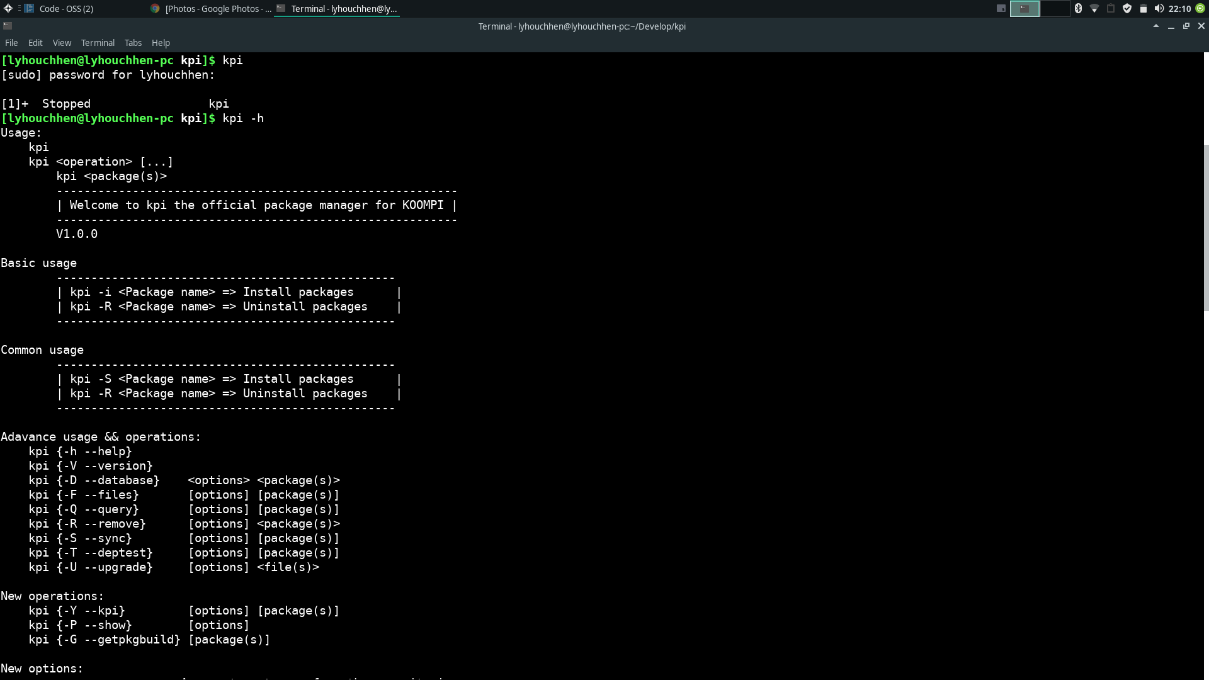The width and height of the screenshot is (1209, 680).
Task: Click 'Welcome to kpi' banner text
Action: 256,205
